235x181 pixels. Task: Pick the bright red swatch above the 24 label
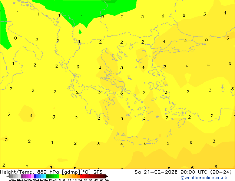tap(81, 176)
